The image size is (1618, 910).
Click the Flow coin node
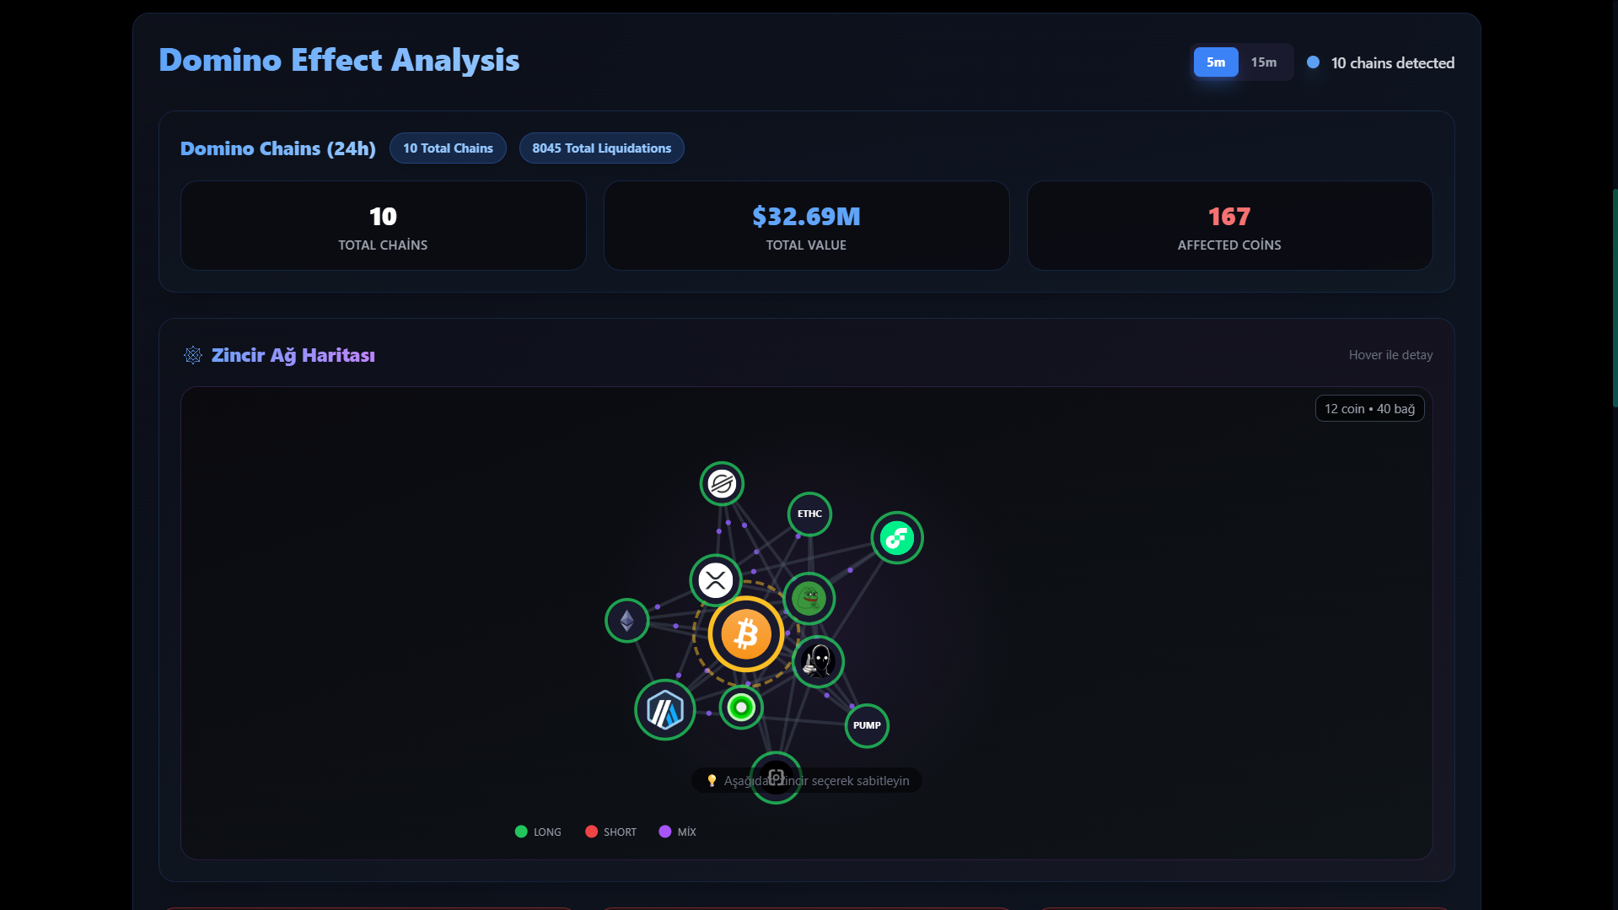[896, 537]
